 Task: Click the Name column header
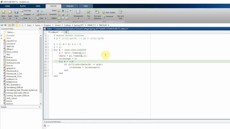pyautogui.click(x=11, y=32)
